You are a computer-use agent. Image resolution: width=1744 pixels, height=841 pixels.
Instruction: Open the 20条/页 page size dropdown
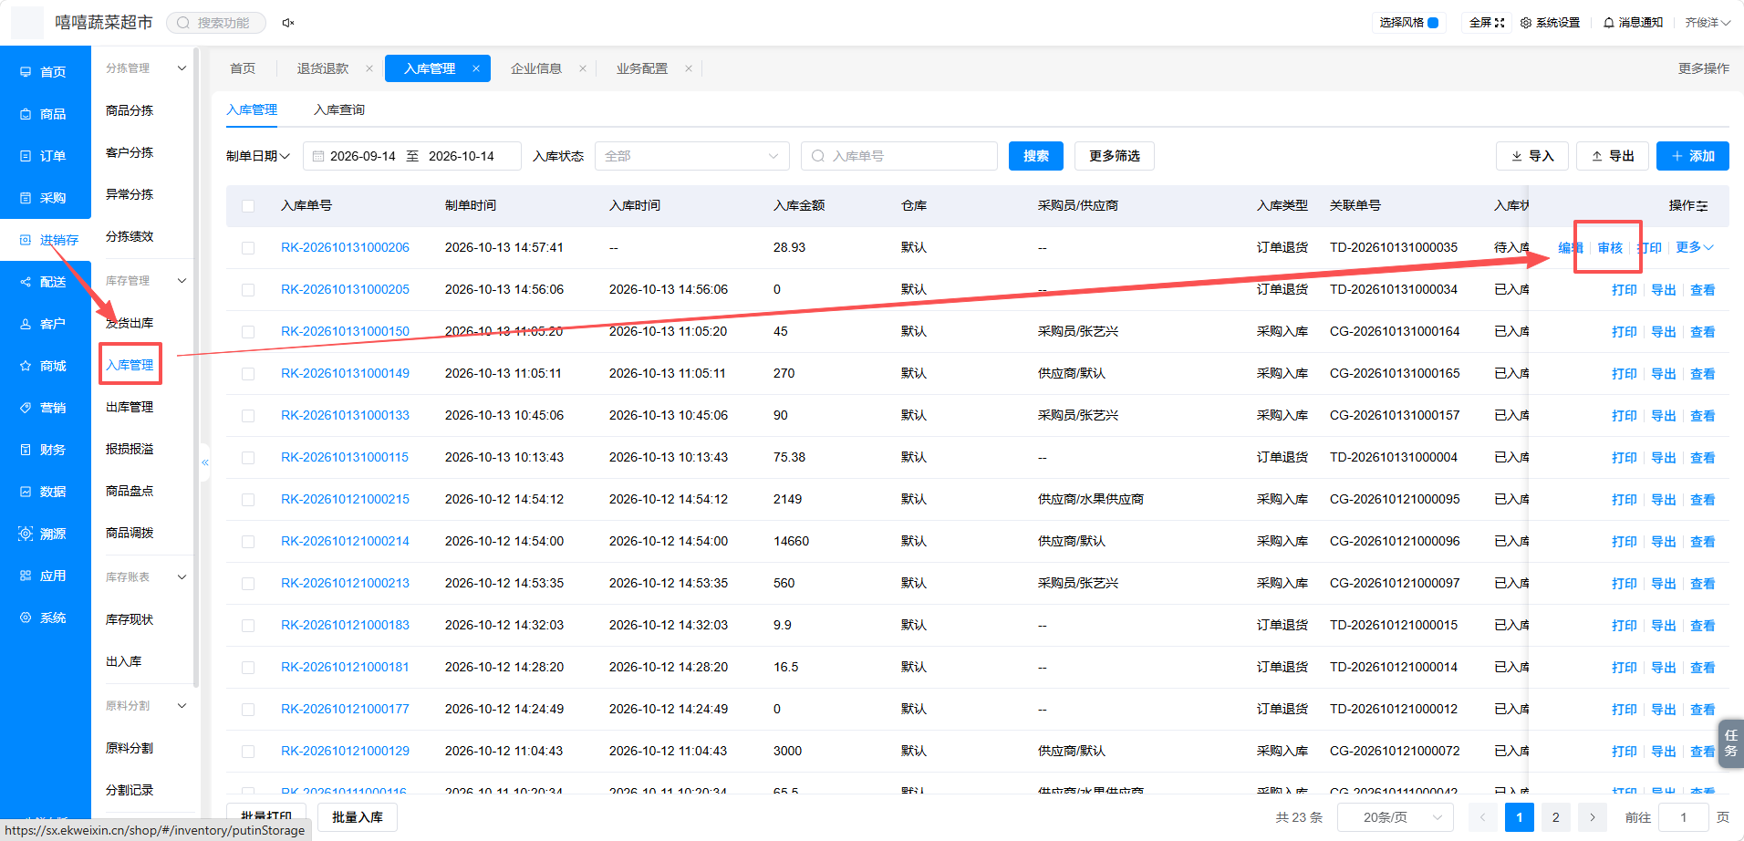coord(1395,817)
